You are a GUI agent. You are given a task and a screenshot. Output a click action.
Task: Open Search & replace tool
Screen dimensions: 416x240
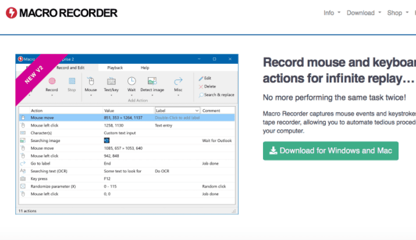(216, 94)
